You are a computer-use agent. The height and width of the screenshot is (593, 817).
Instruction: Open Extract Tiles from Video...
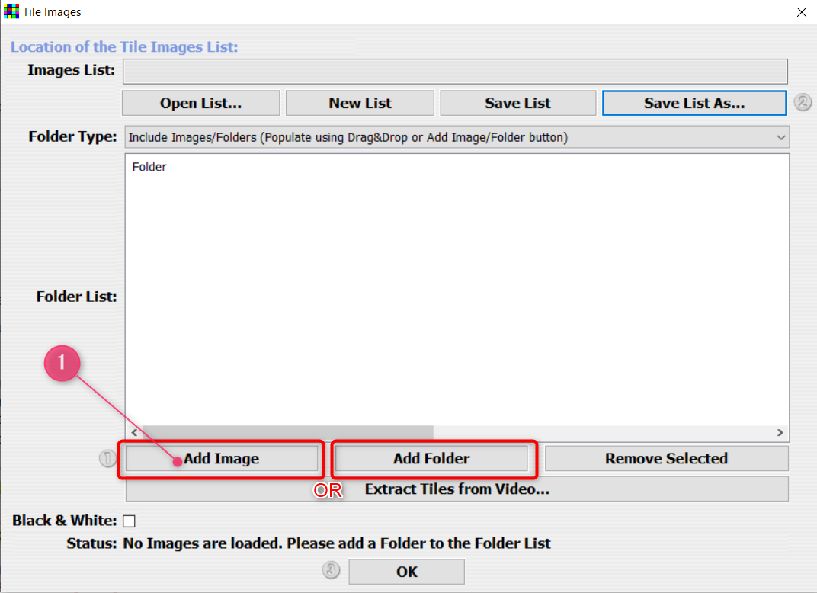(x=457, y=489)
